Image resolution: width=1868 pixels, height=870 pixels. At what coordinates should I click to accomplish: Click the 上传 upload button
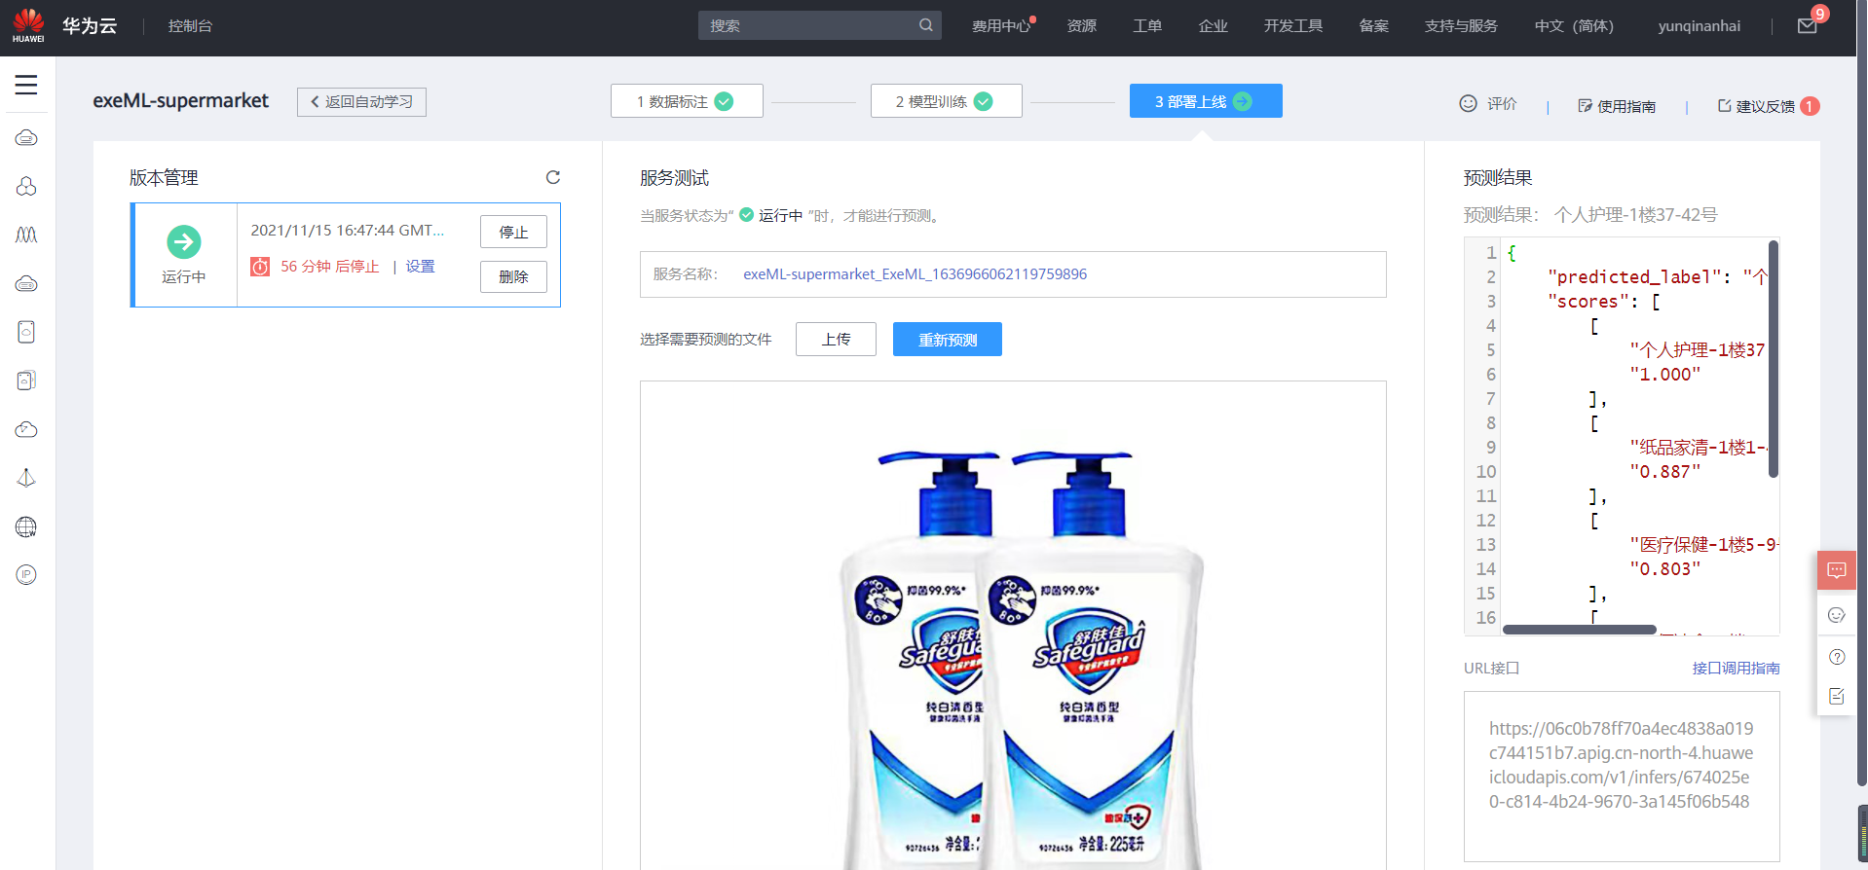(836, 339)
